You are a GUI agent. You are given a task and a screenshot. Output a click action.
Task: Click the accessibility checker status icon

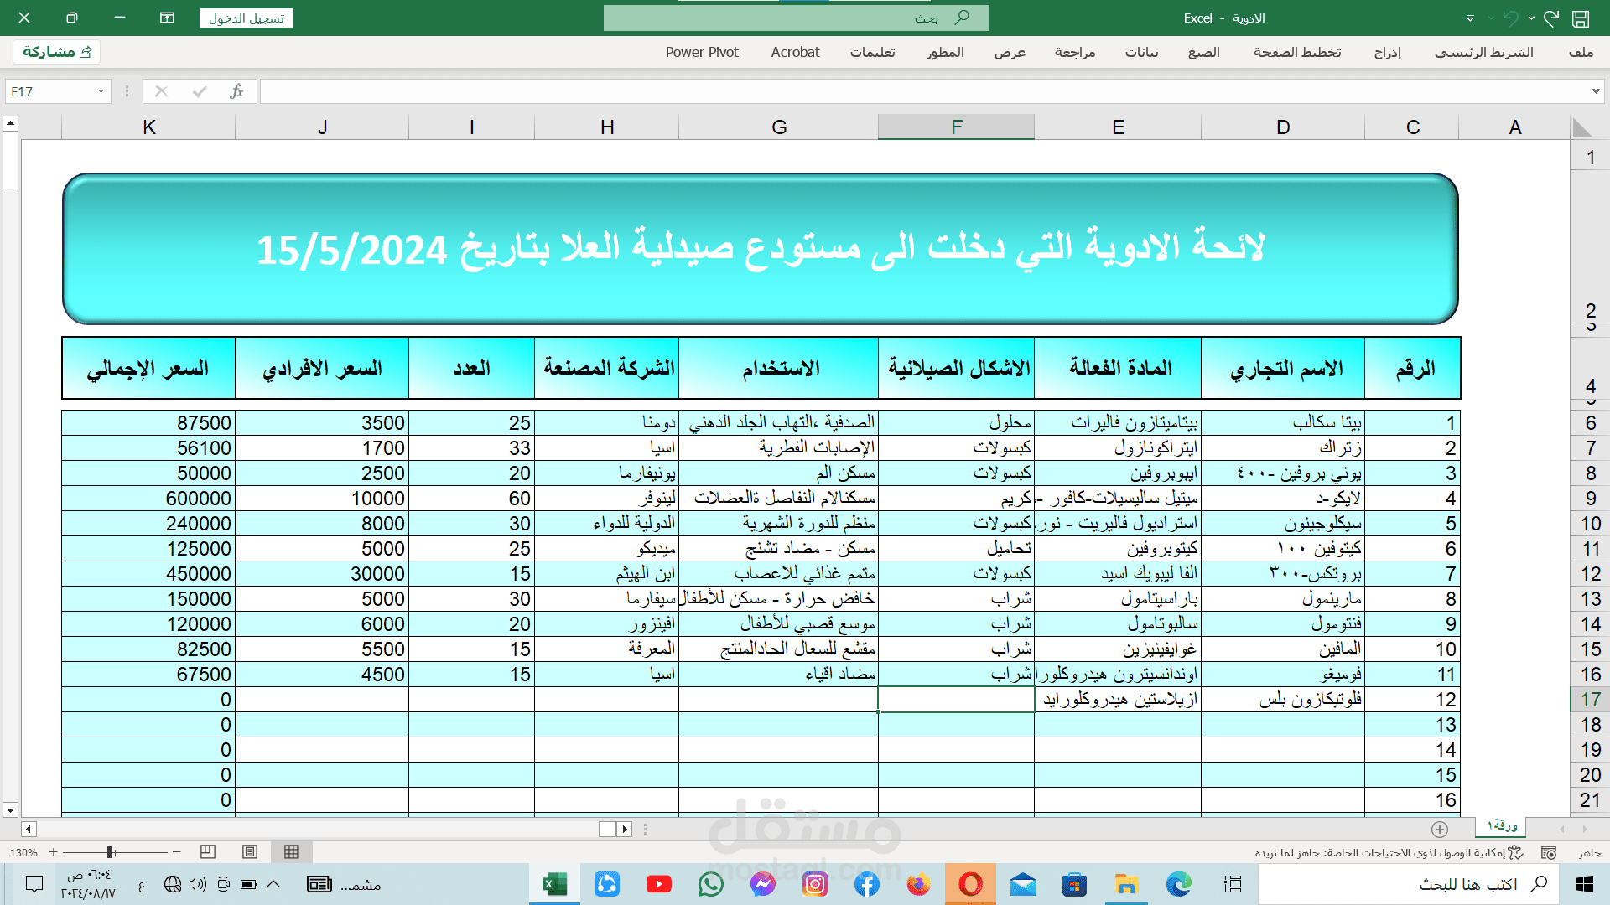tap(1514, 852)
